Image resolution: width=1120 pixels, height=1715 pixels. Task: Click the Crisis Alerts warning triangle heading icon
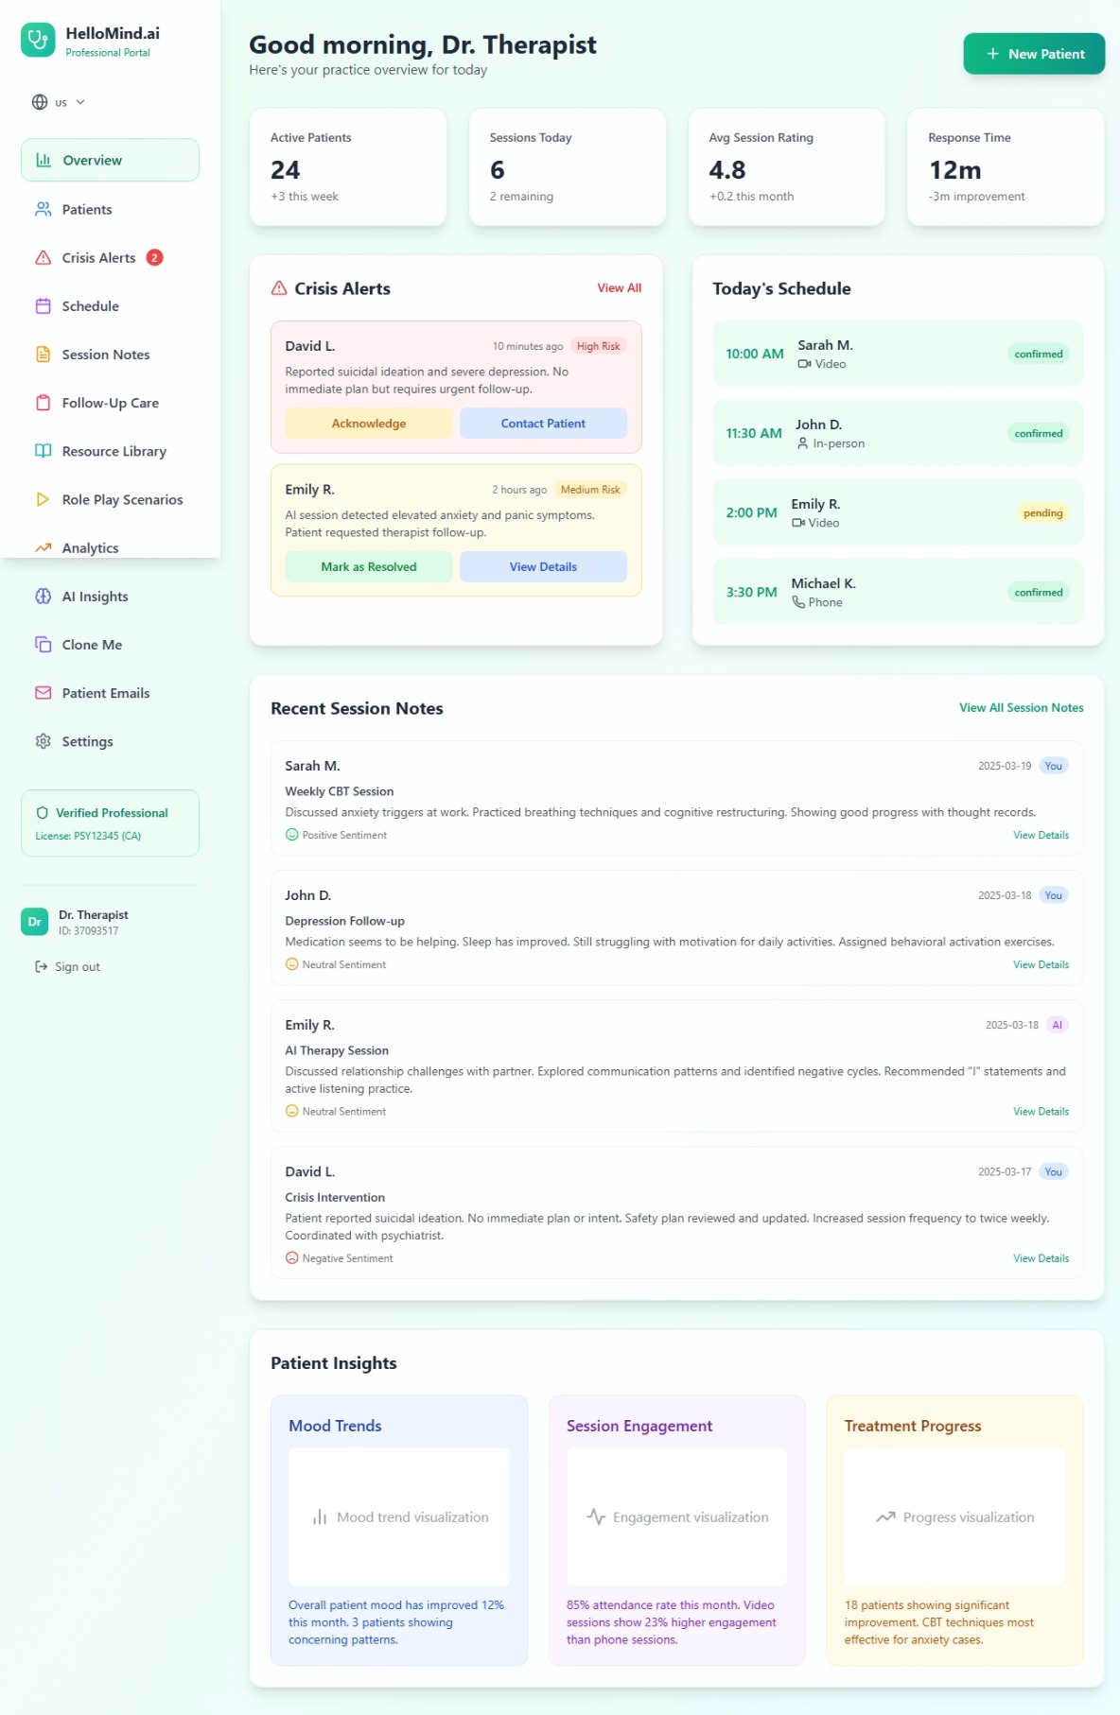click(x=279, y=288)
